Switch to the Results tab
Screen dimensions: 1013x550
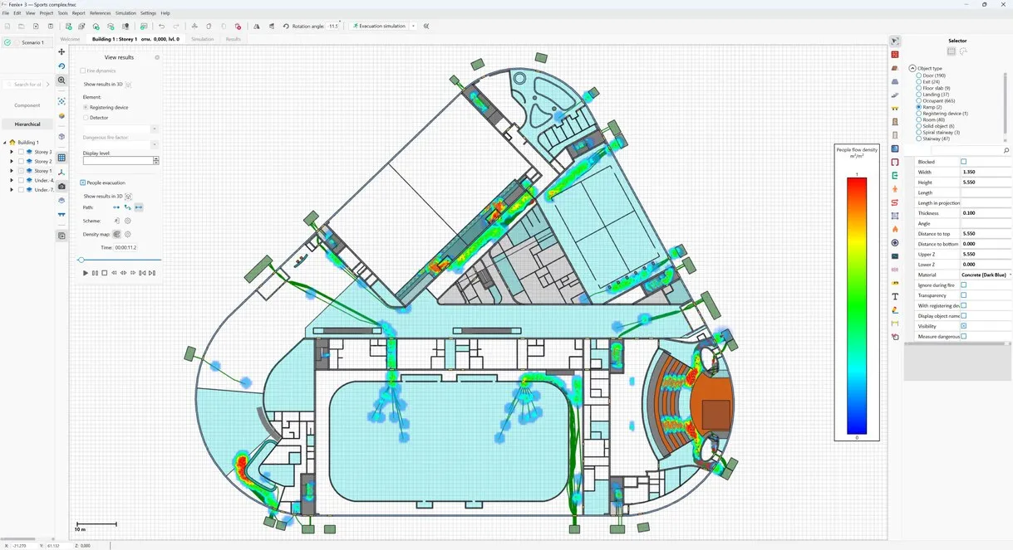pyautogui.click(x=234, y=39)
